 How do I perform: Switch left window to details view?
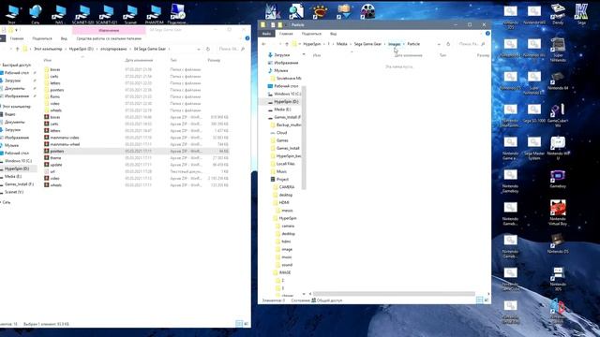[x=239, y=324]
